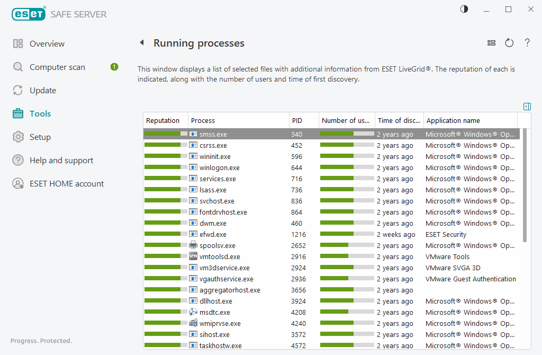Click the refresh icon to reload the process list
542x355 pixels.
coord(509,43)
